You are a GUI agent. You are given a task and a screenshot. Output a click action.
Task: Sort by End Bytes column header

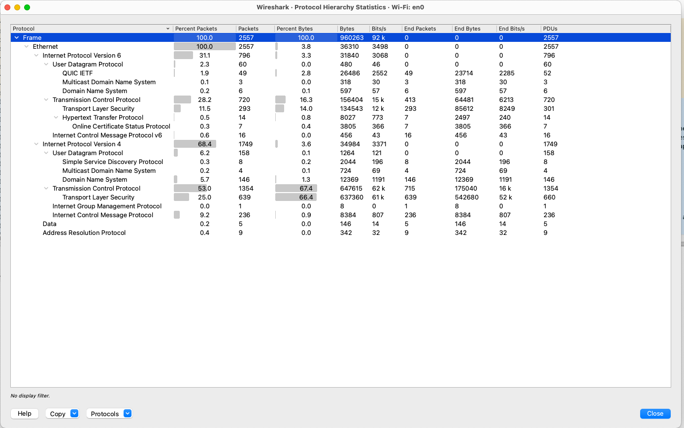pos(474,29)
